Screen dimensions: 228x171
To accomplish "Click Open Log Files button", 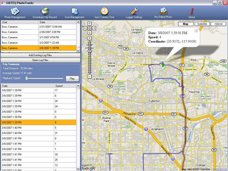I will click(x=40, y=60).
